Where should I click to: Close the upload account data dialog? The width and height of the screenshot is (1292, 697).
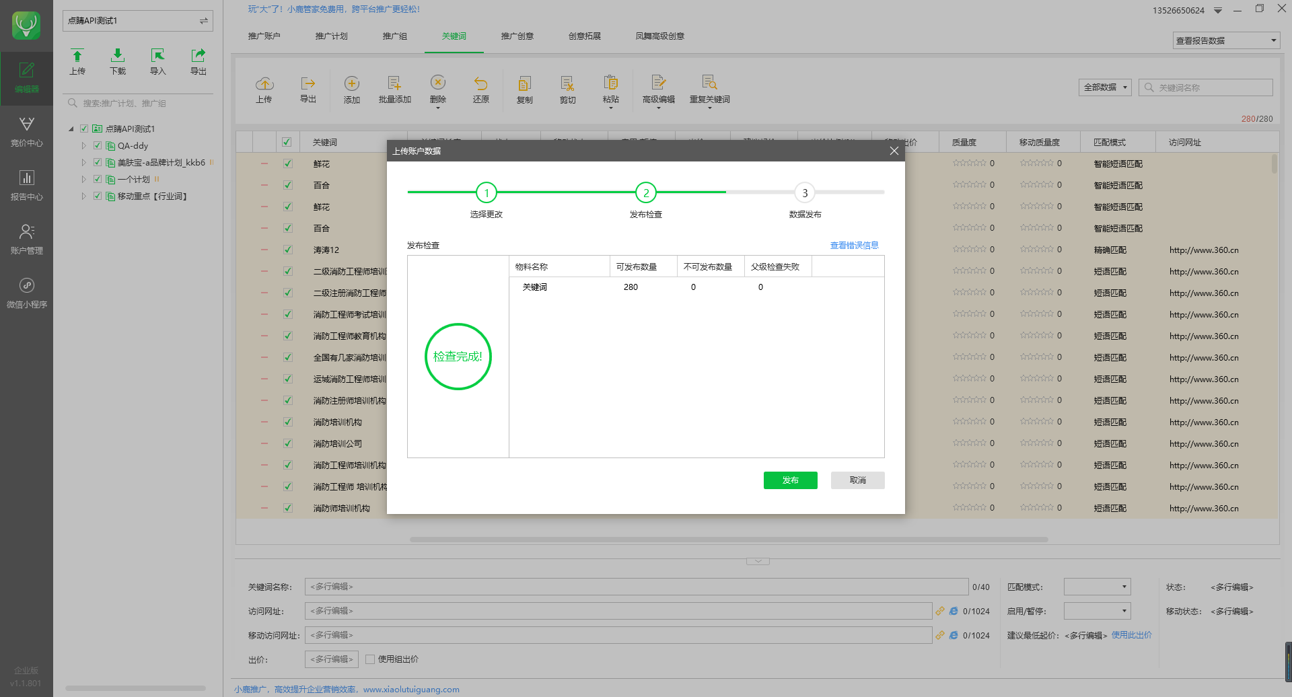click(x=894, y=151)
